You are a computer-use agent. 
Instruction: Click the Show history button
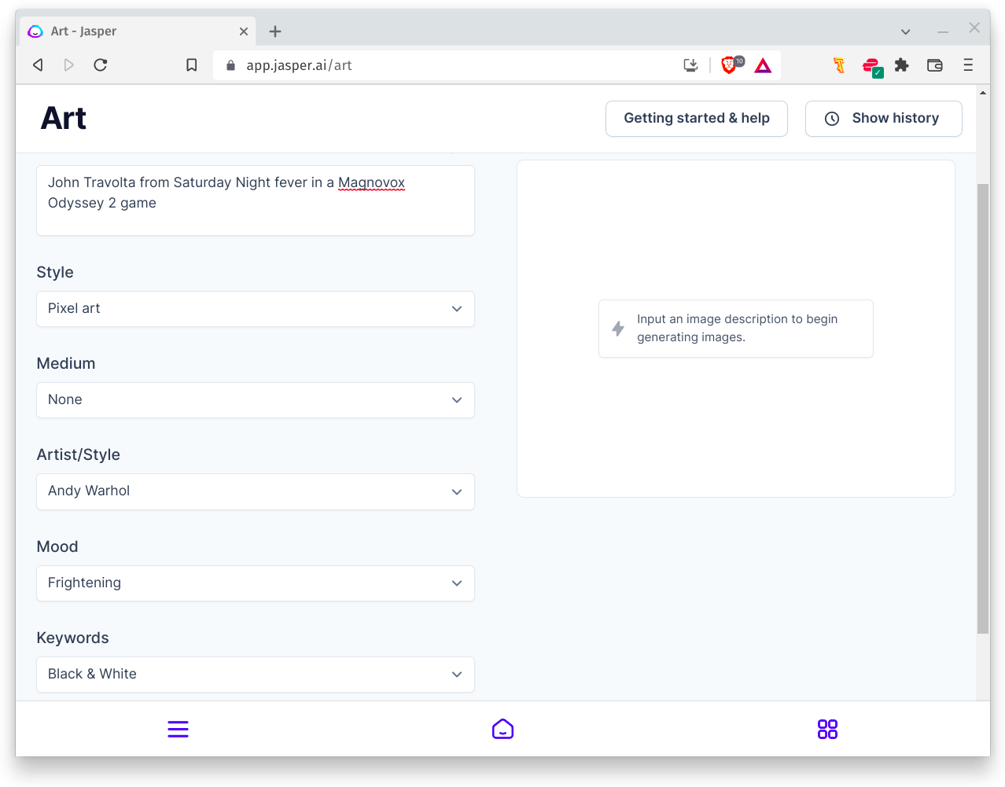[x=884, y=119]
